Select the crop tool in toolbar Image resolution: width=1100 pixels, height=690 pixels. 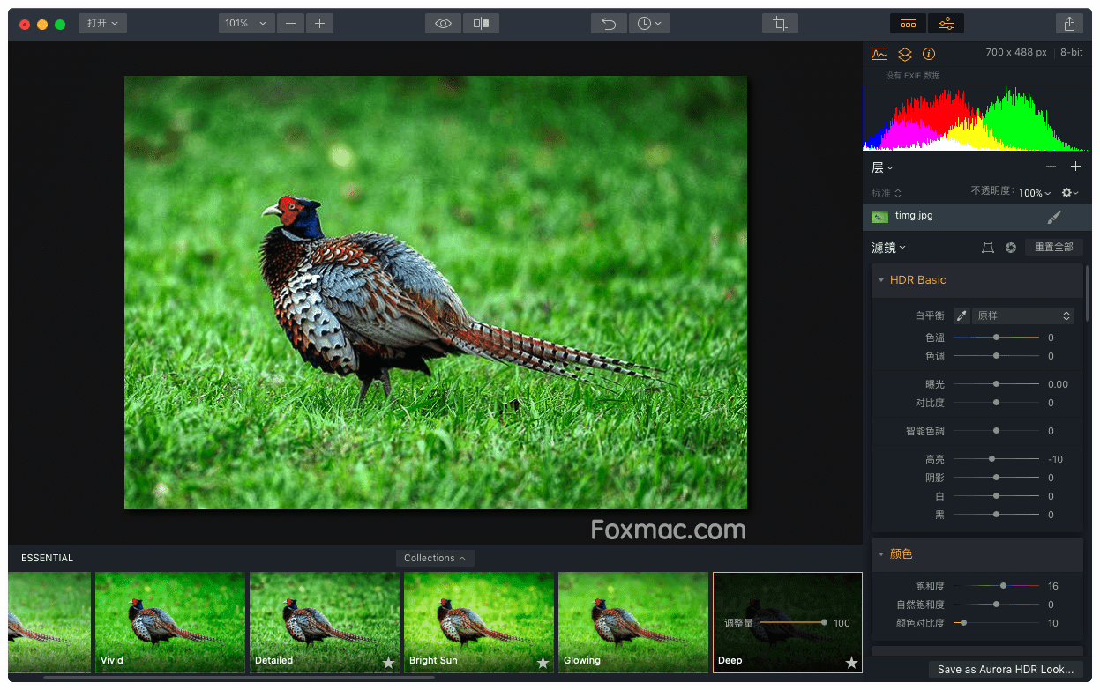780,24
